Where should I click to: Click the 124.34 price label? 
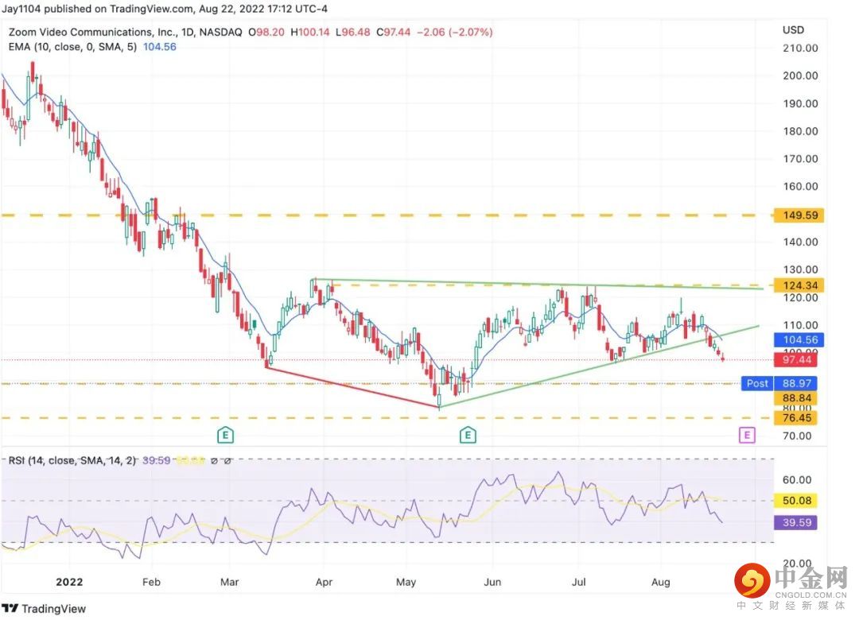[799, 285]
